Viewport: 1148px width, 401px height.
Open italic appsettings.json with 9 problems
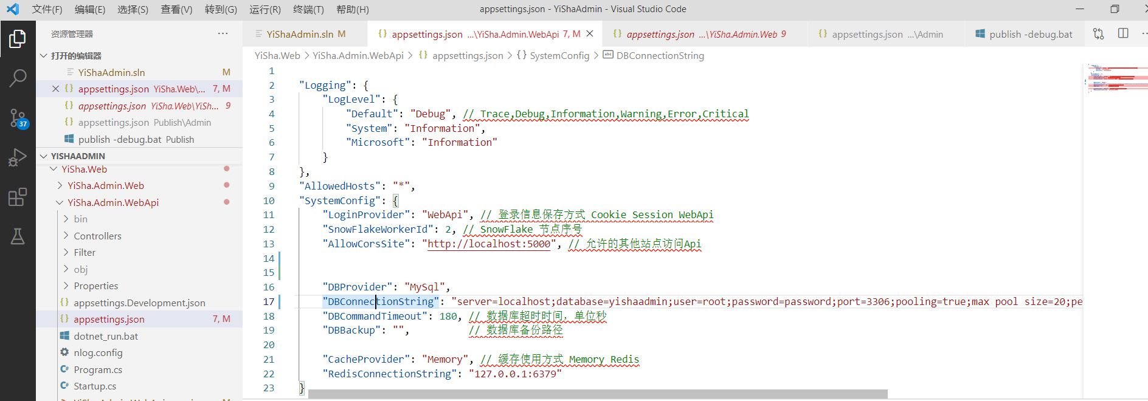[x=139, y=106]
